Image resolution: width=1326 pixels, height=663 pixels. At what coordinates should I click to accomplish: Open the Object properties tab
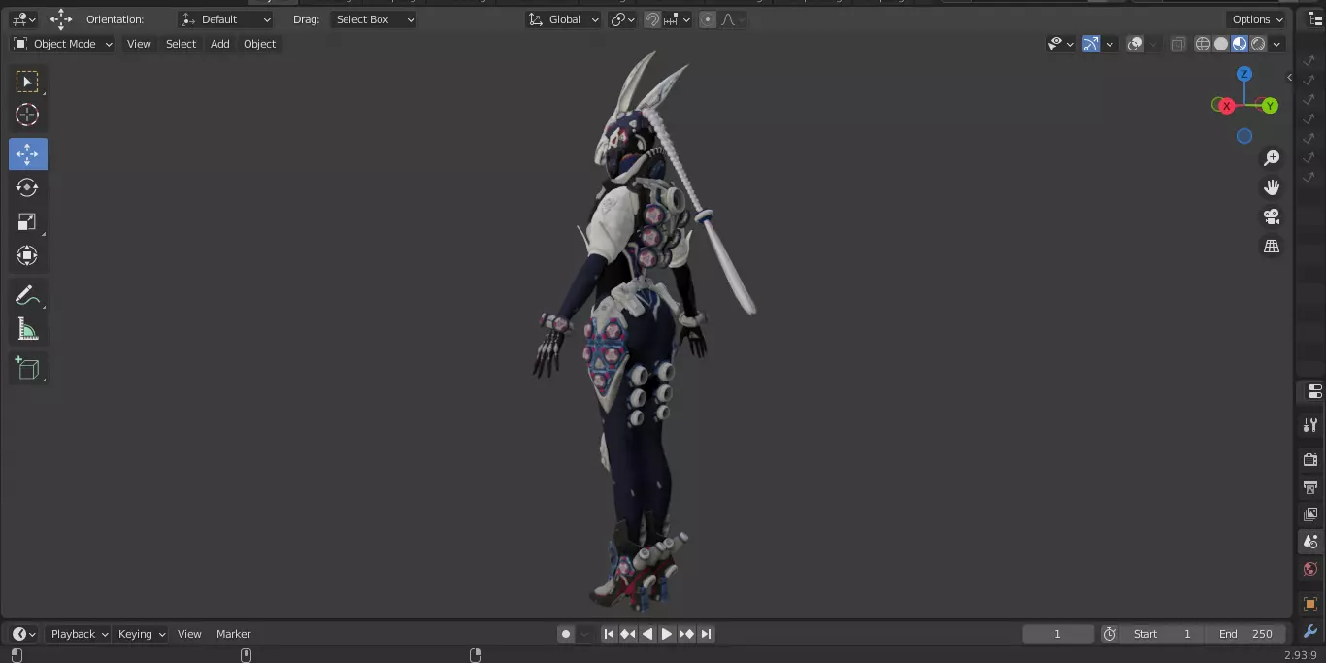(1310, 604)
